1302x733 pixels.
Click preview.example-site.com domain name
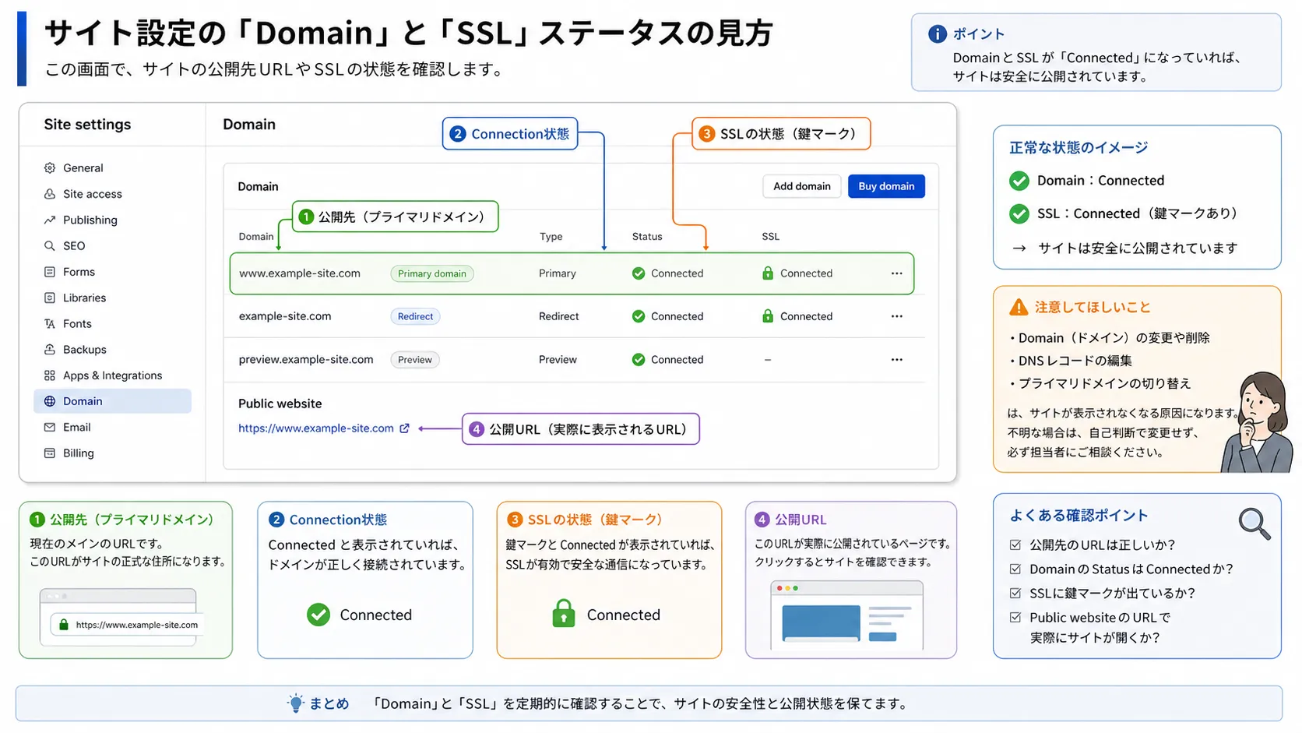click(x=306, y=360)
